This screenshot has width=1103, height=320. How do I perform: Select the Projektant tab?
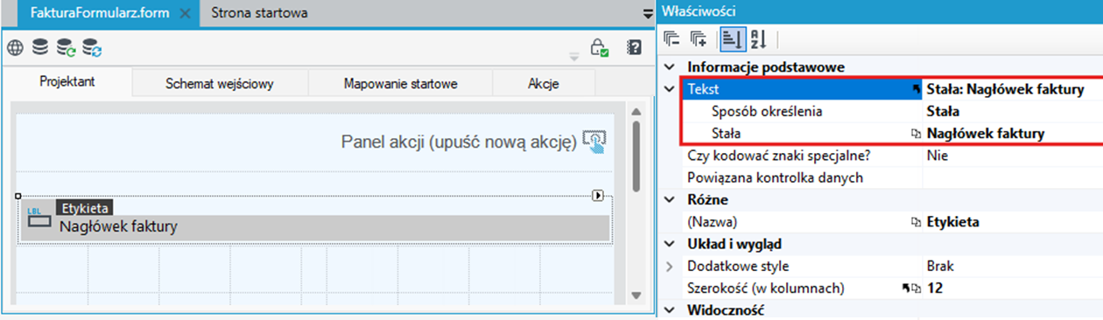67,82
